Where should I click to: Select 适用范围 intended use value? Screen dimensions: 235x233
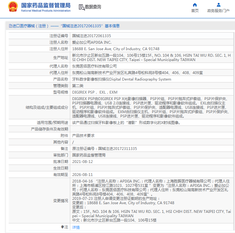(x=126, y=123)
